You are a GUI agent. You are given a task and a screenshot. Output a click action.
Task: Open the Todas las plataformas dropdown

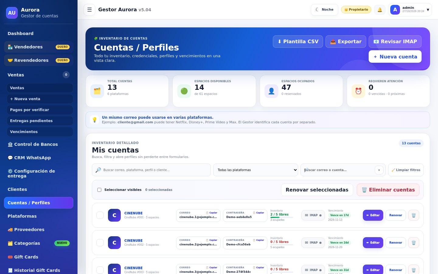pos(255,170)
